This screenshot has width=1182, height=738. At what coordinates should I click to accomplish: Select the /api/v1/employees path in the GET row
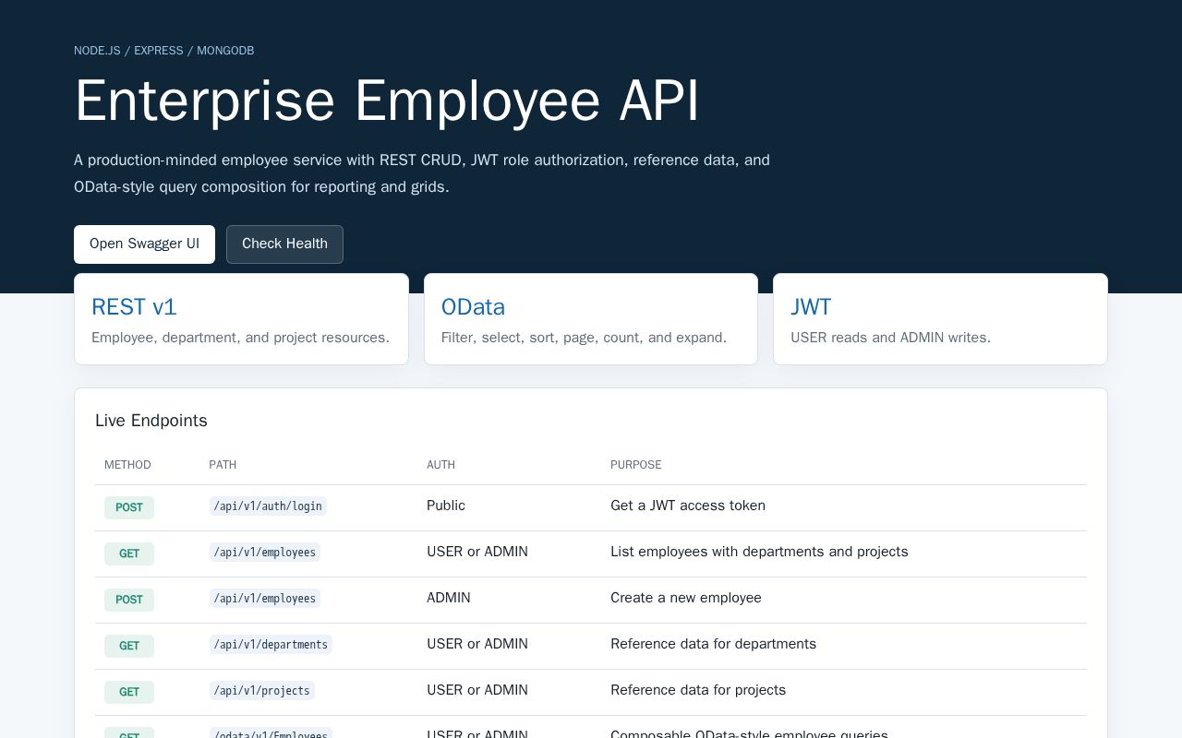[x=265, y=552]
